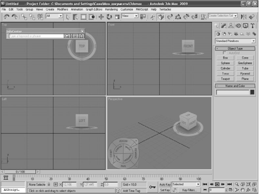This screenshot has width=259, height=194.
Task: Toggle Window/Crossing selection mode
Action: pos(91,17)
